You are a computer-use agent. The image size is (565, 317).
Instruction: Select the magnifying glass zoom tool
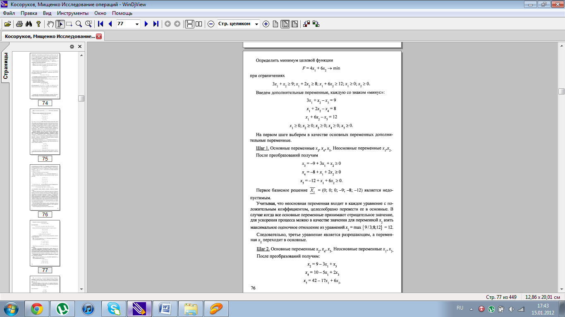pos(78,24)
